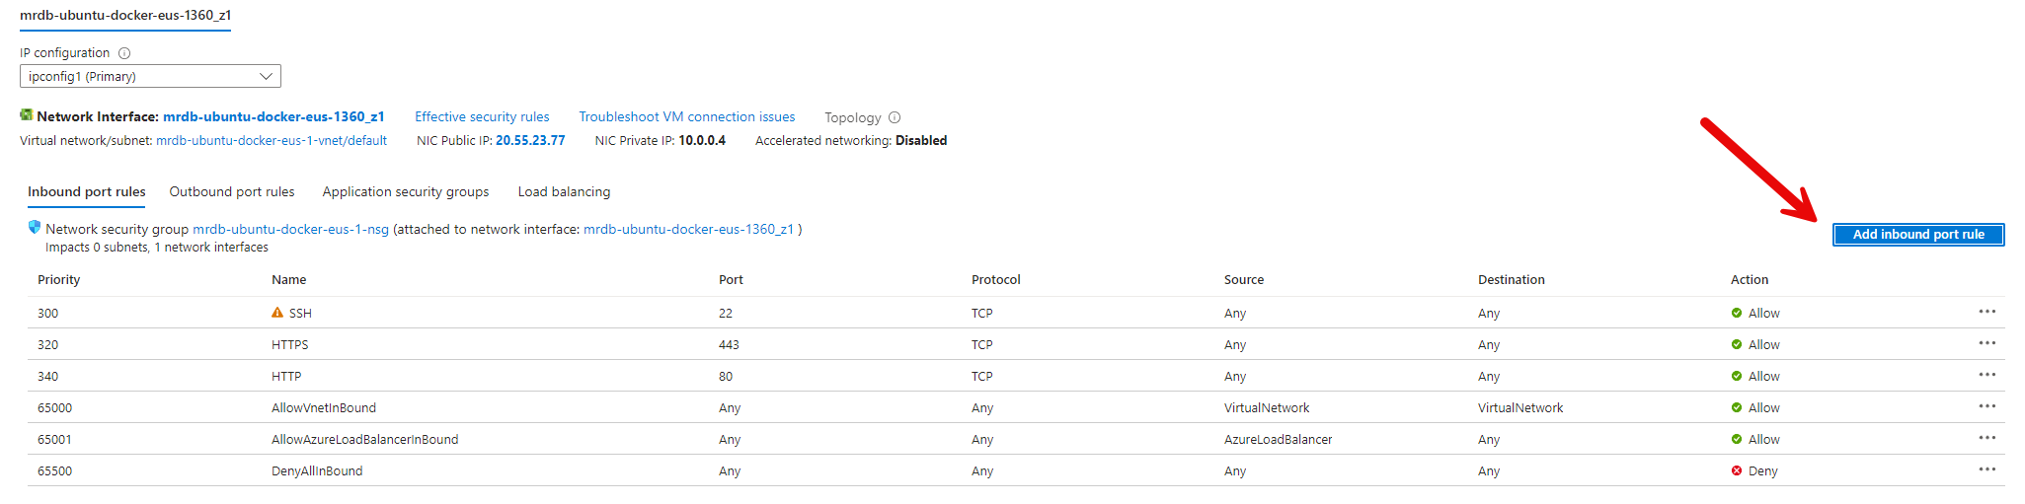Click the Network Interface icon
The height and width of the screenshot is (504, 2025).
coord(27,115)
